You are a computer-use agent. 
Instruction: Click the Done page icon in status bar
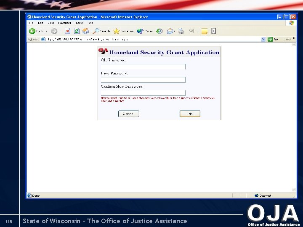pos(29,195)
